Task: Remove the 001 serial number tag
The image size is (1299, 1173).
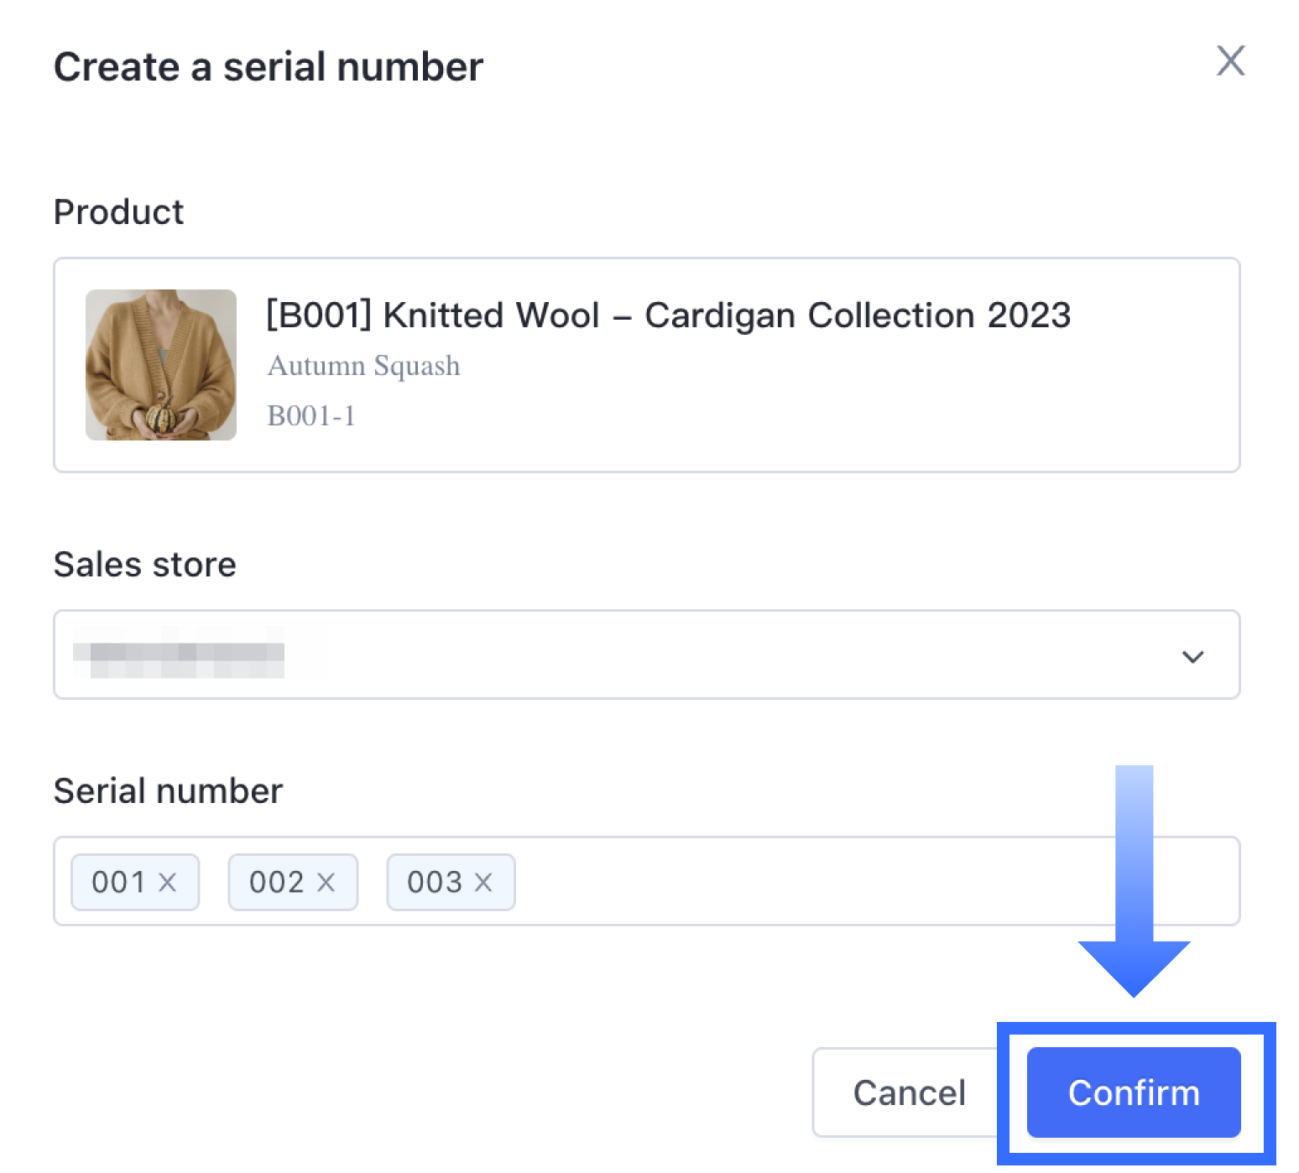Action: (168, 882)
